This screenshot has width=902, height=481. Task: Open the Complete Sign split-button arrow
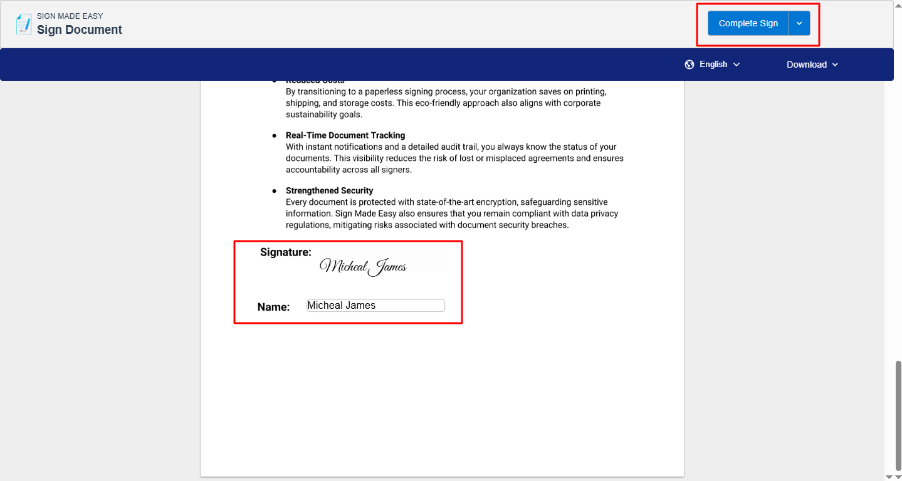[799, 23]
